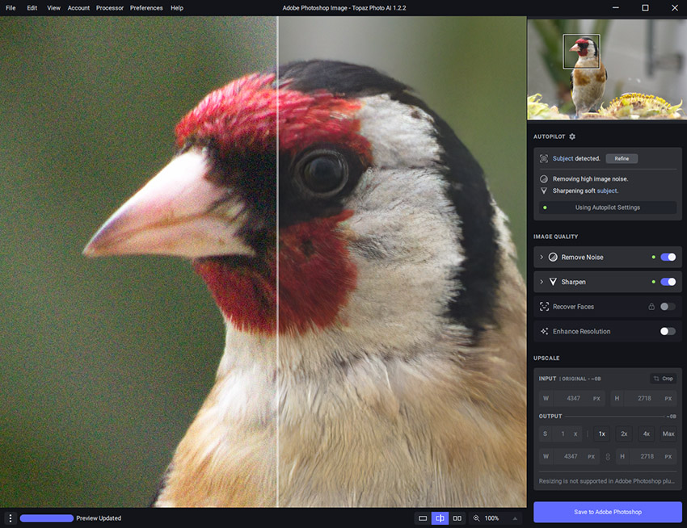Viewport: 687px width, 528px height.
Task: Expand the Remove Noise settings chevron
Action: 542,258
